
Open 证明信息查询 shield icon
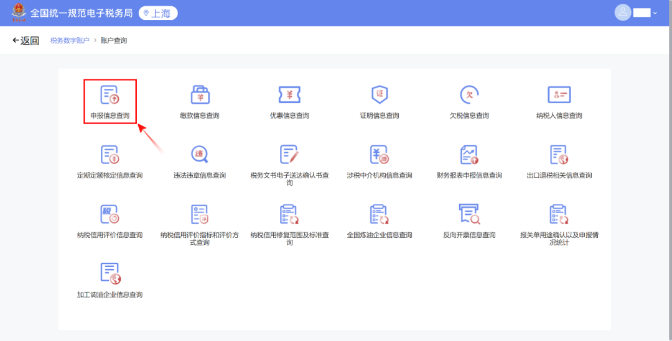click(380, 94)
